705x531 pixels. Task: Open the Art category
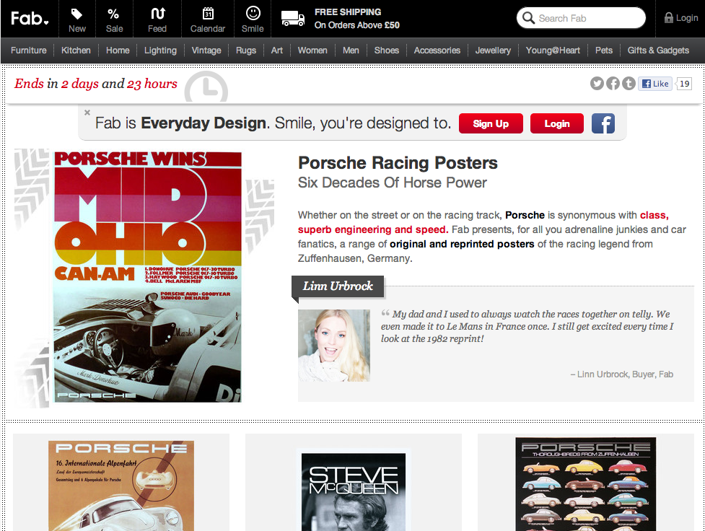click(x=277, y=51)
